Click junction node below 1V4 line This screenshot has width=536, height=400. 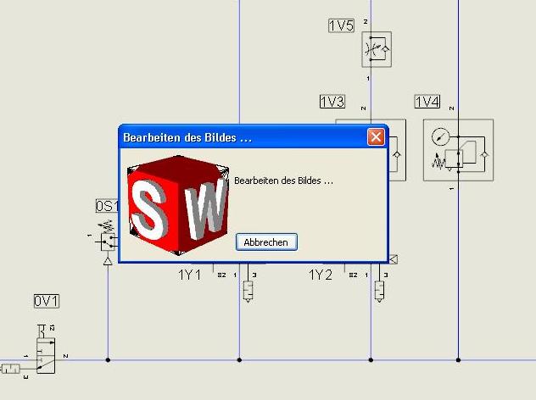coord(459,359)
